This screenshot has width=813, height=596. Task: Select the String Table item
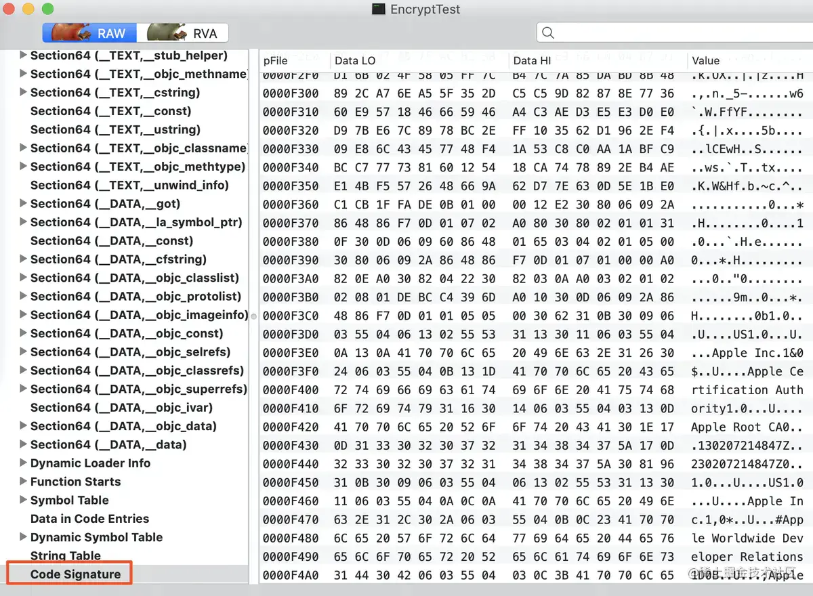66,556
